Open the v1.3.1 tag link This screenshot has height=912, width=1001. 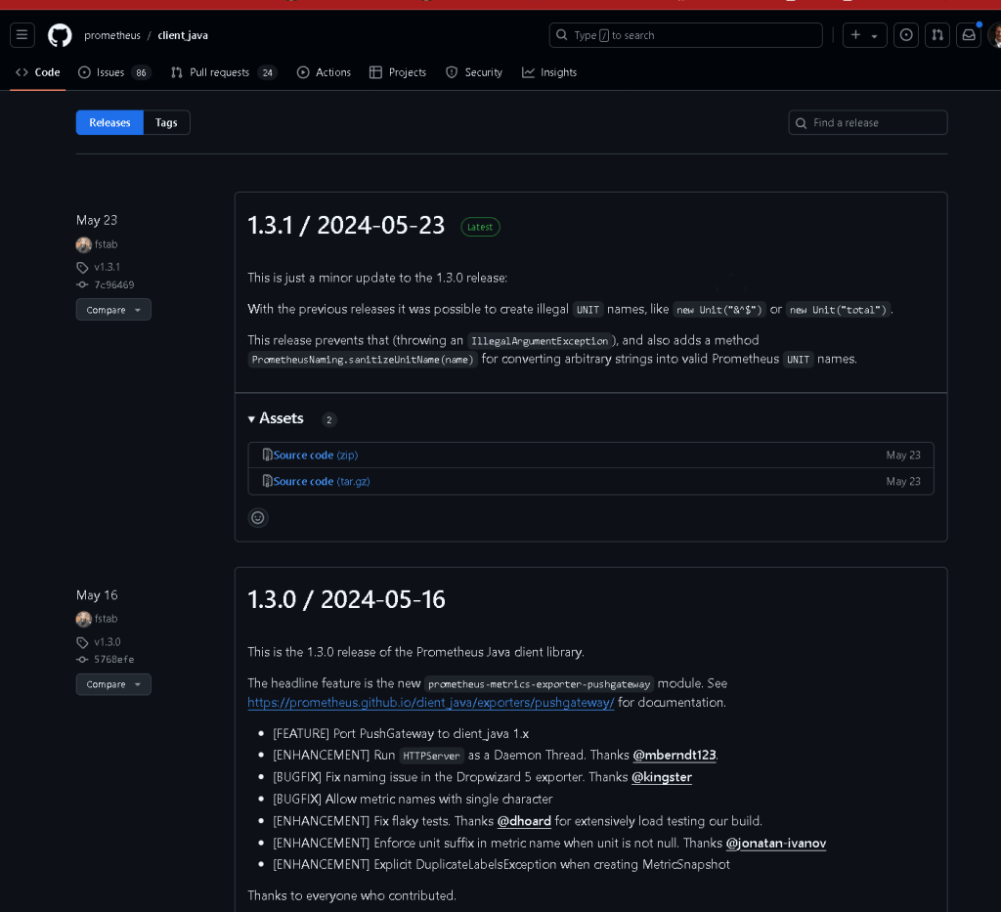coord(108,267)
